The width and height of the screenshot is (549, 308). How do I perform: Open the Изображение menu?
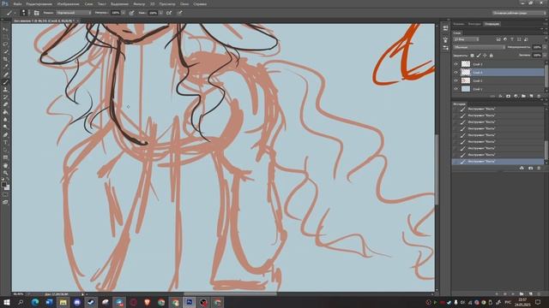(69, 4)
